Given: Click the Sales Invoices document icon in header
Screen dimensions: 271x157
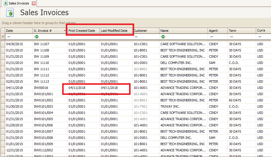Looking at the screenshot, I should coord(10,12).
